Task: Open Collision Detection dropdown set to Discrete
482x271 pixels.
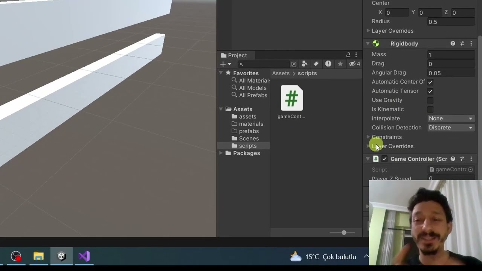Action: (x=451, y=128)
